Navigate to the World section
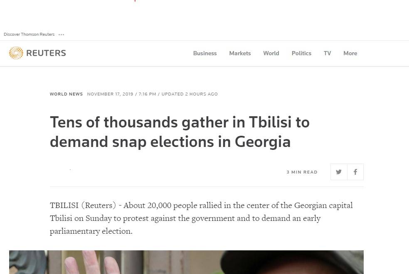The image size is (409, 274). tap(271, 53)
